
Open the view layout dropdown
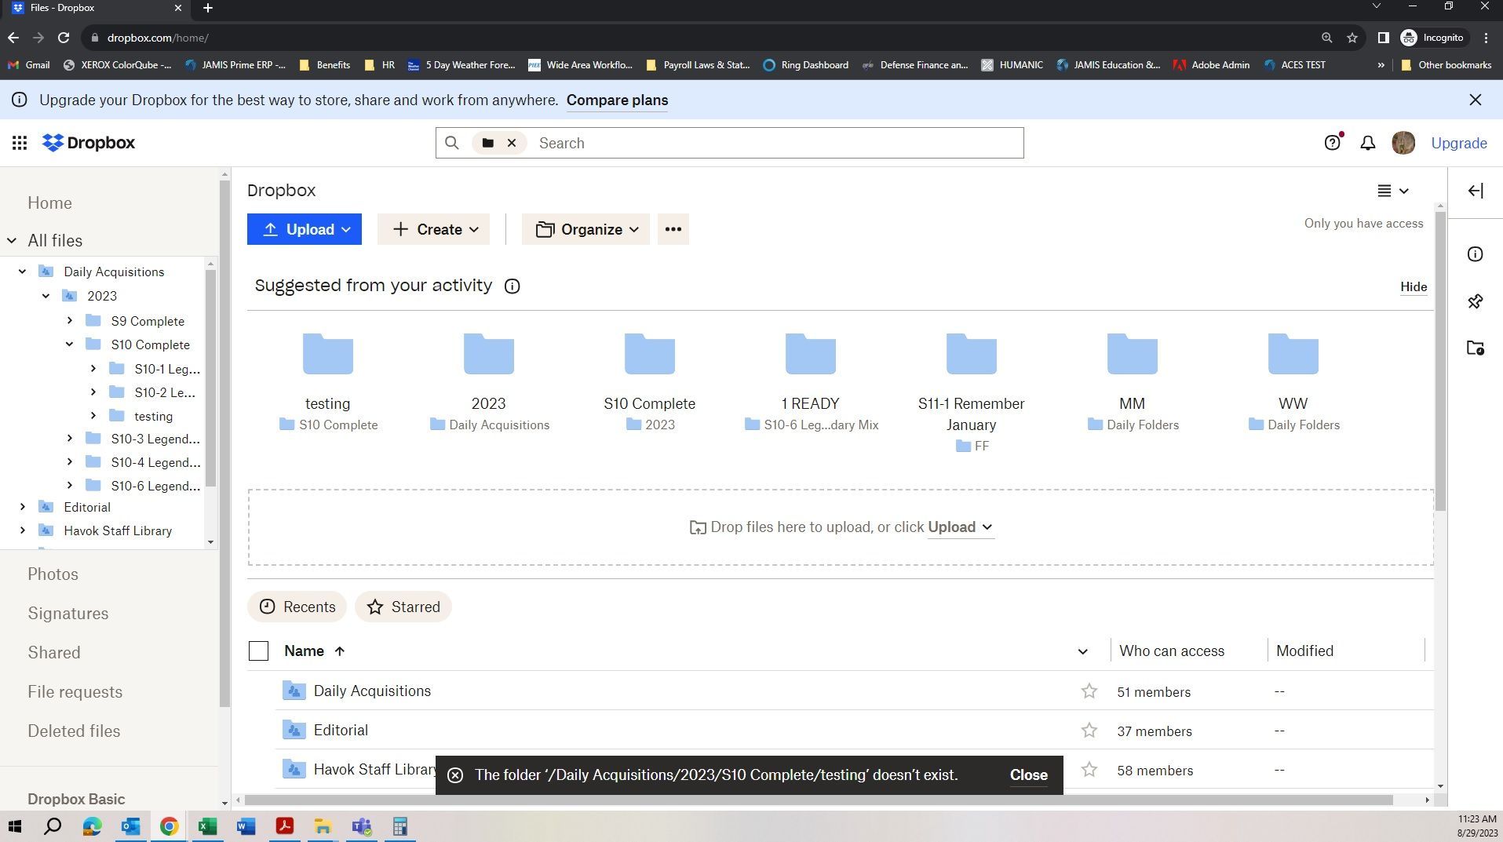point(1393,191)
